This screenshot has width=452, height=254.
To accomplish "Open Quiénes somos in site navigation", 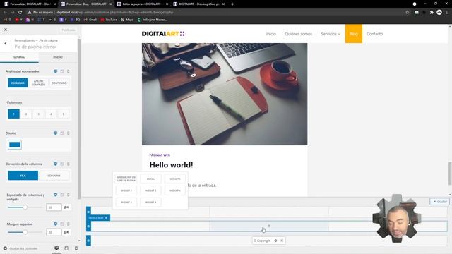I will [298, 34].
